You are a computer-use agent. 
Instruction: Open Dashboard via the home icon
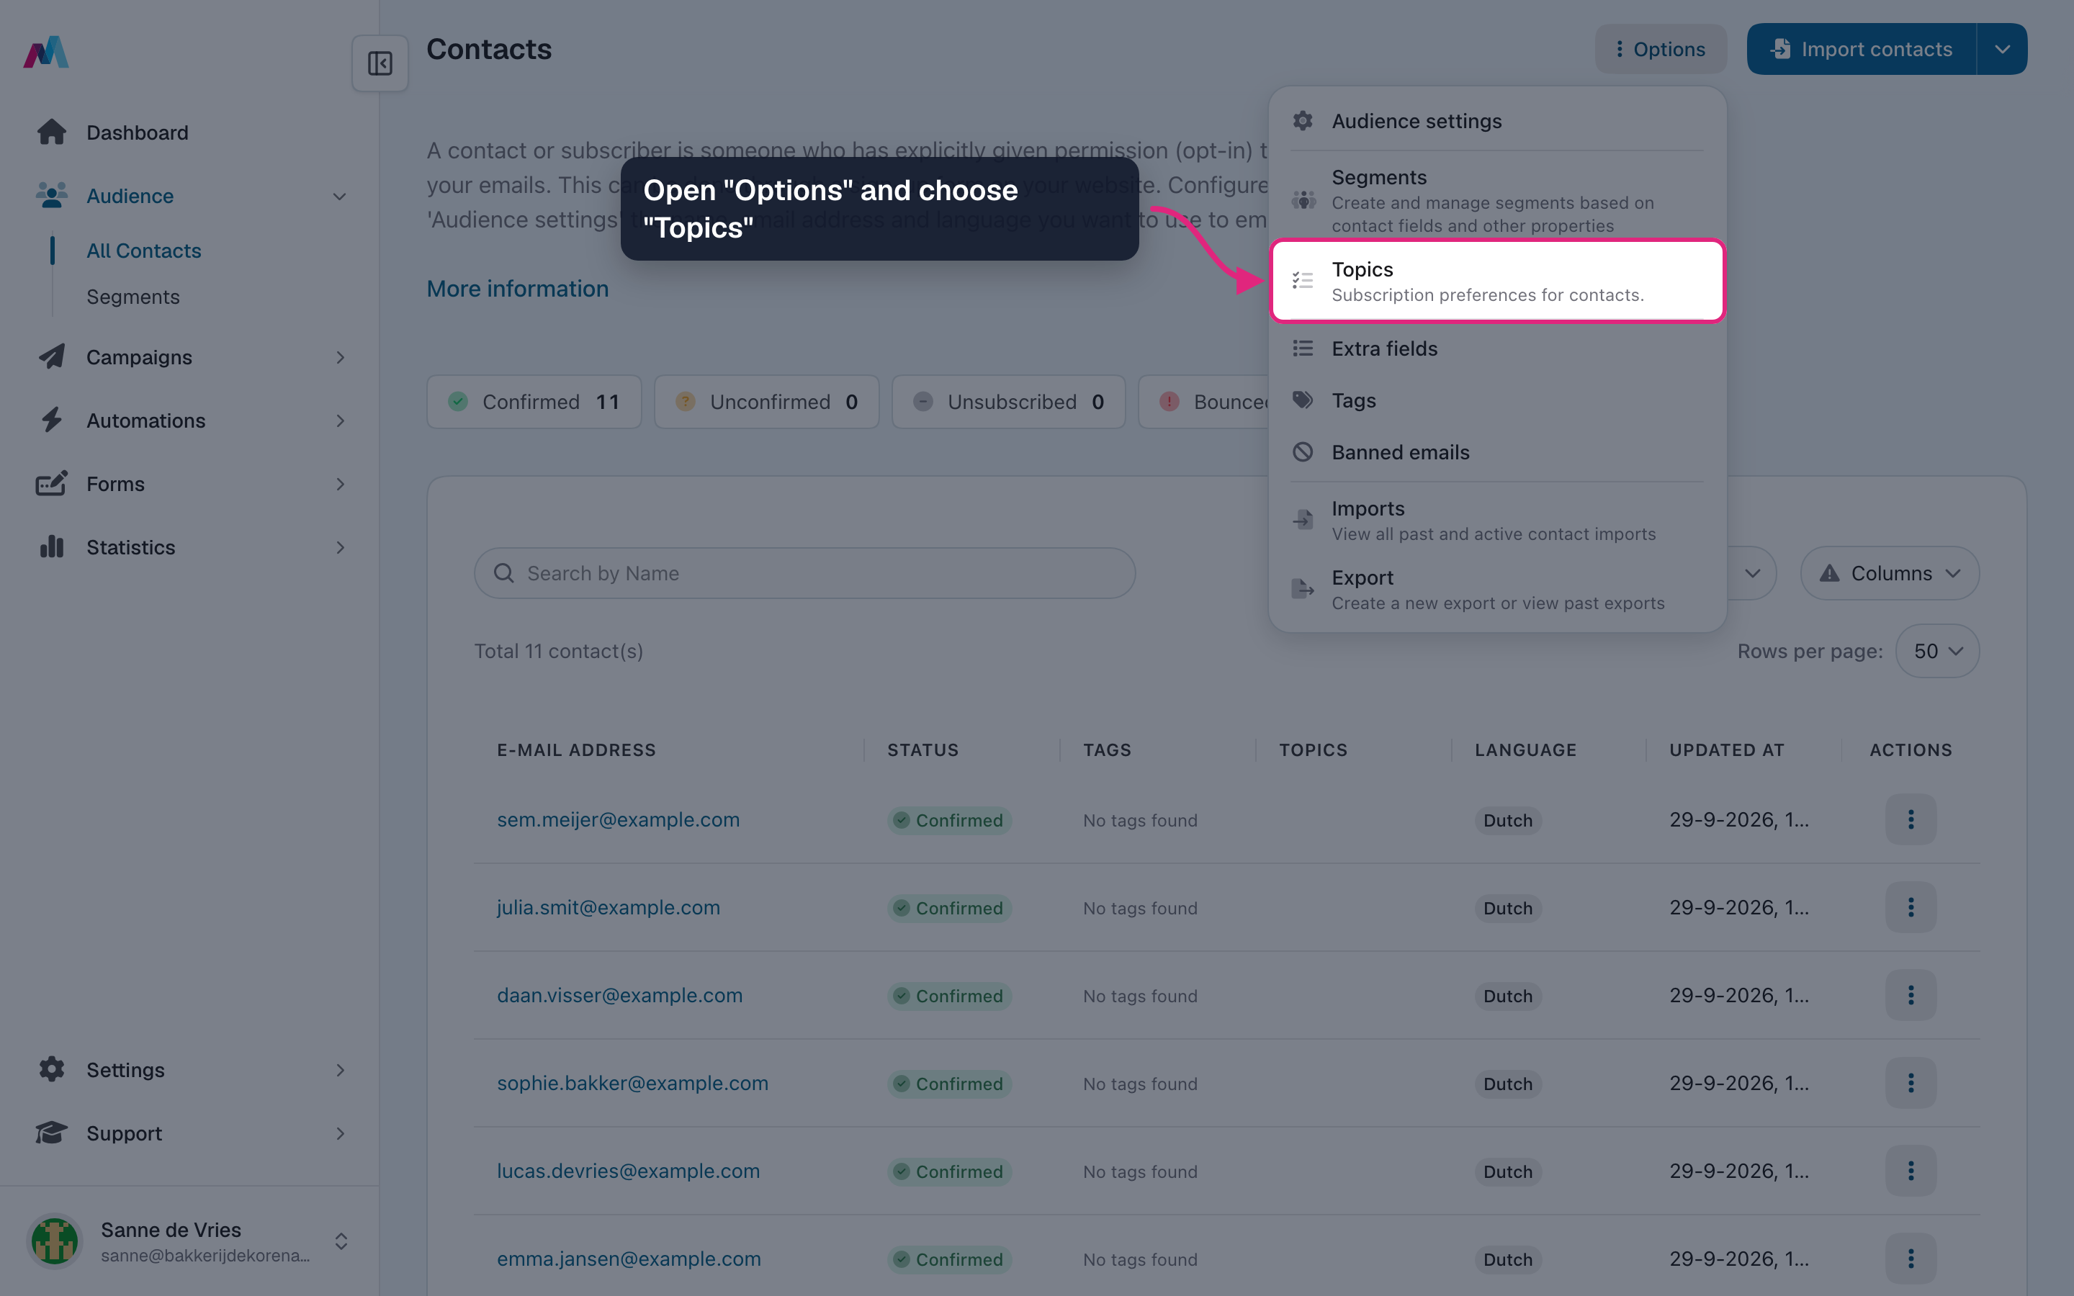point(51,132)
